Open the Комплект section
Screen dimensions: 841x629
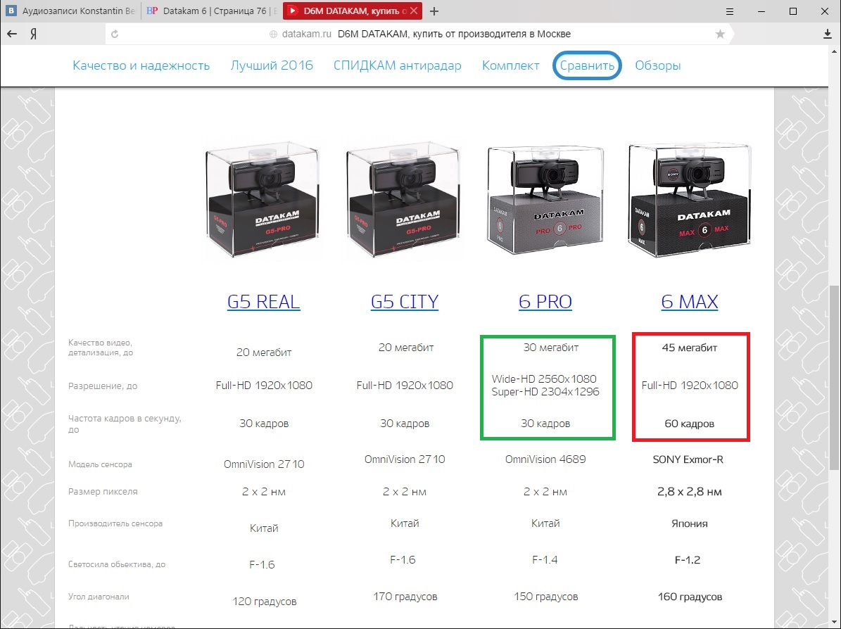(x=511, y=65)
